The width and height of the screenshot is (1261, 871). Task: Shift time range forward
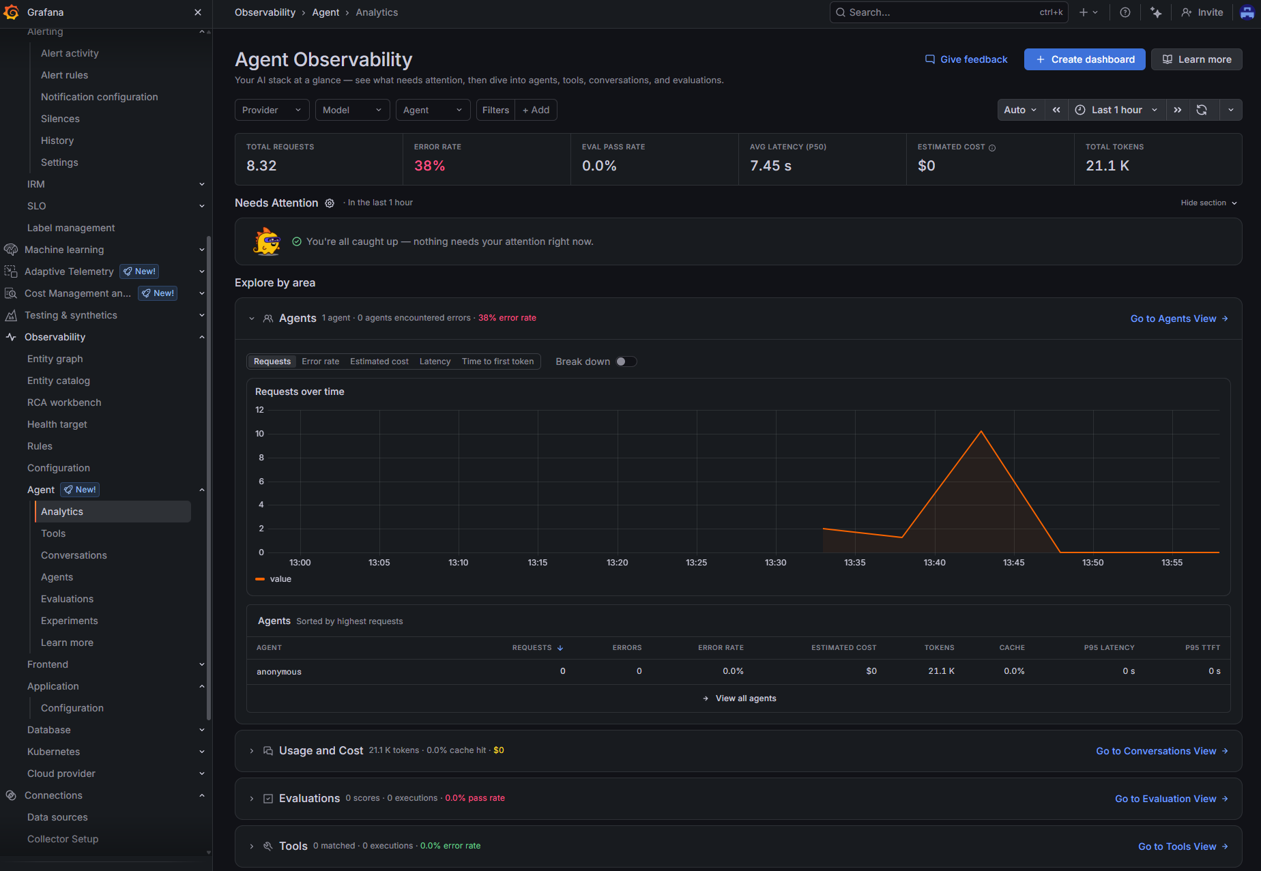point(1178,110)
